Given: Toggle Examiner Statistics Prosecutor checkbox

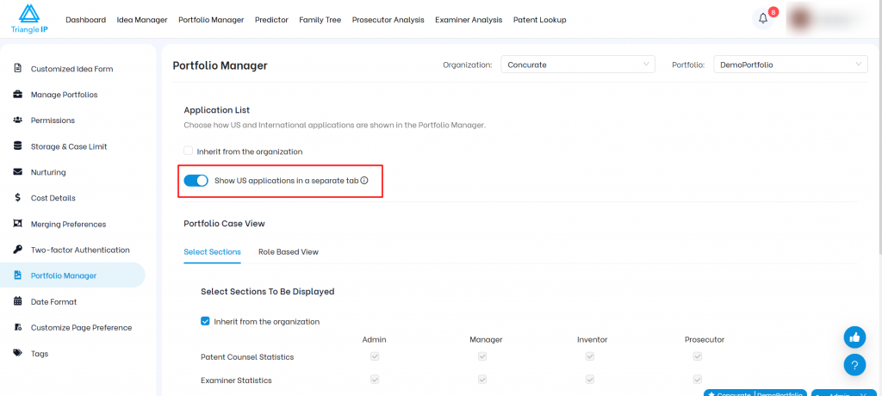Looking at the screenshot, I should 697,380.
